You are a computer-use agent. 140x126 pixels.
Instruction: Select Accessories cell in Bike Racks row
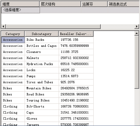(x=13, y=40)
